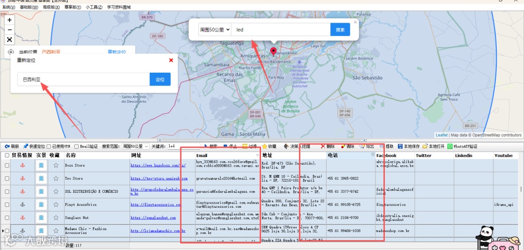524x250 pixels.
Task: Check the Finyt Acessórios row checkbox
Action: click(x=7, y=204)
